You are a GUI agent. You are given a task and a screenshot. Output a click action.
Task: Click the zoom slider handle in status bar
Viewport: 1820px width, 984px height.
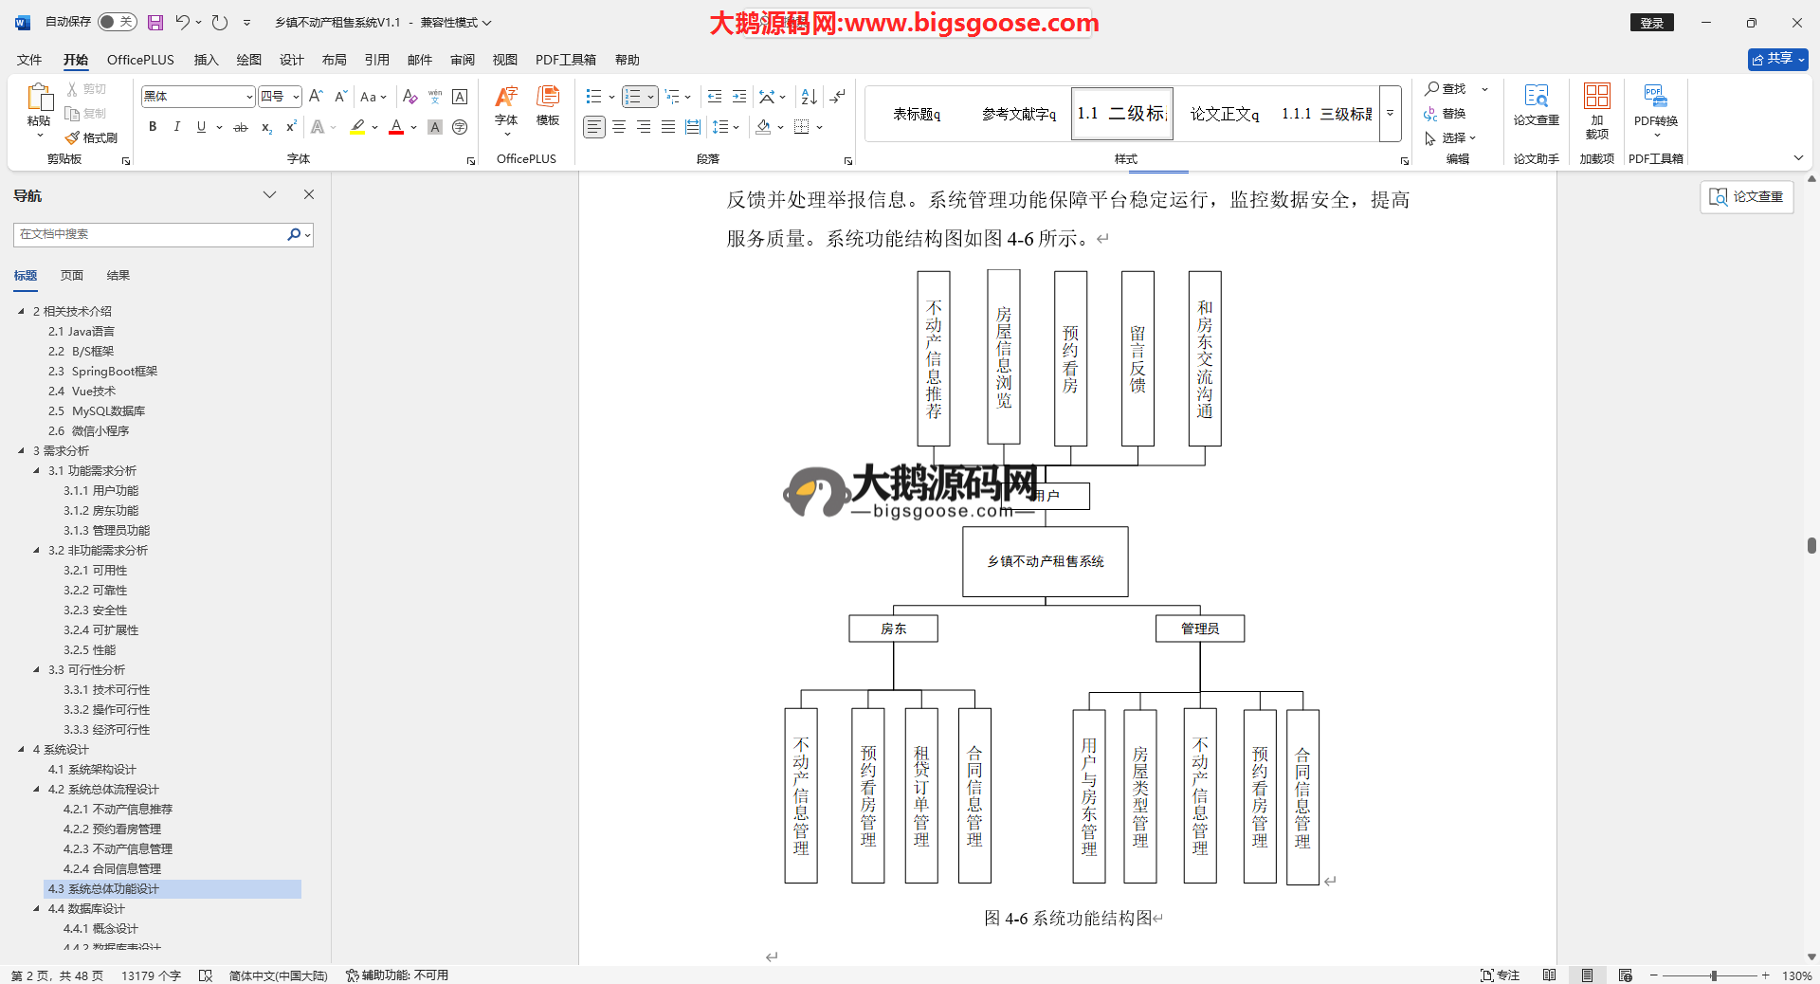(x=1713, y=975)
